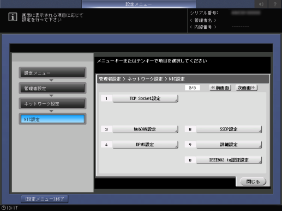The height and width of the screenshot is (211, 282).
Task: Click the number 0 key label
Action: (190, 160)
